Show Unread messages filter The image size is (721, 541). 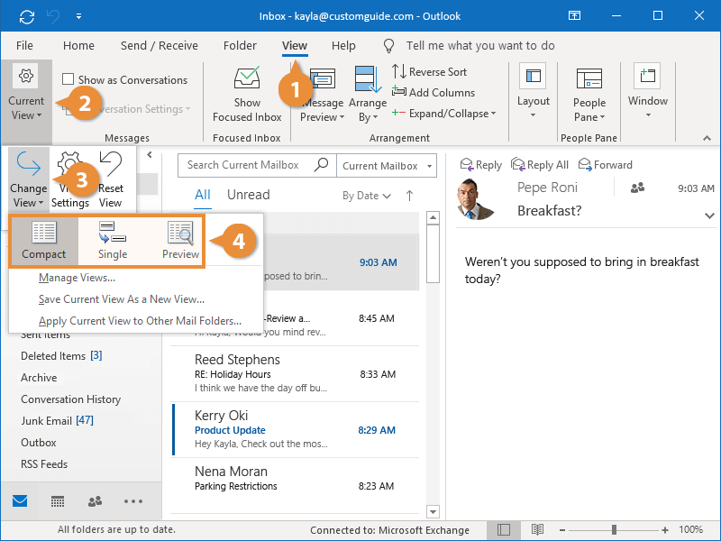click(249, 195)
